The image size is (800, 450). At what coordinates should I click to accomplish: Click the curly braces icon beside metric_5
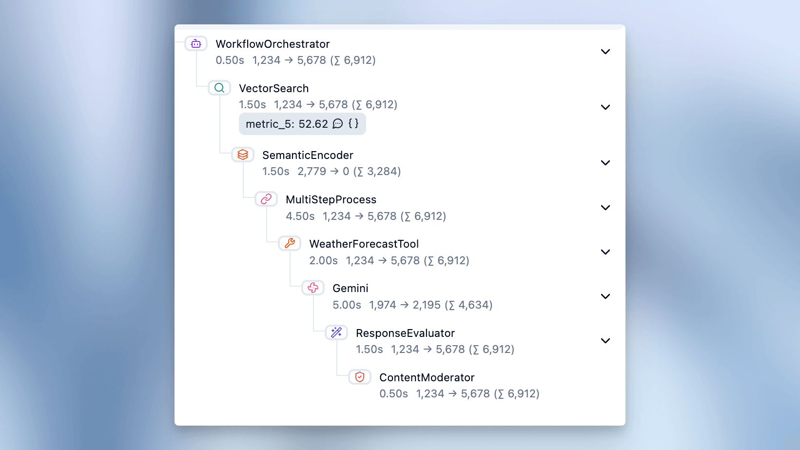pos(354,124)
